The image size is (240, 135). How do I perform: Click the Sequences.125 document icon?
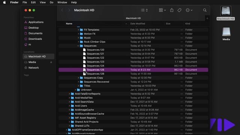(84, 70)
